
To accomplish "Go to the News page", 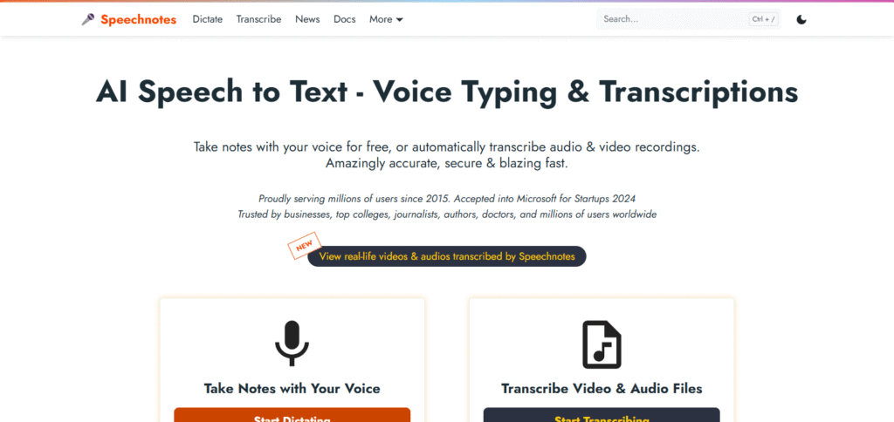I will pyautogui.click(x=307, y=19).
